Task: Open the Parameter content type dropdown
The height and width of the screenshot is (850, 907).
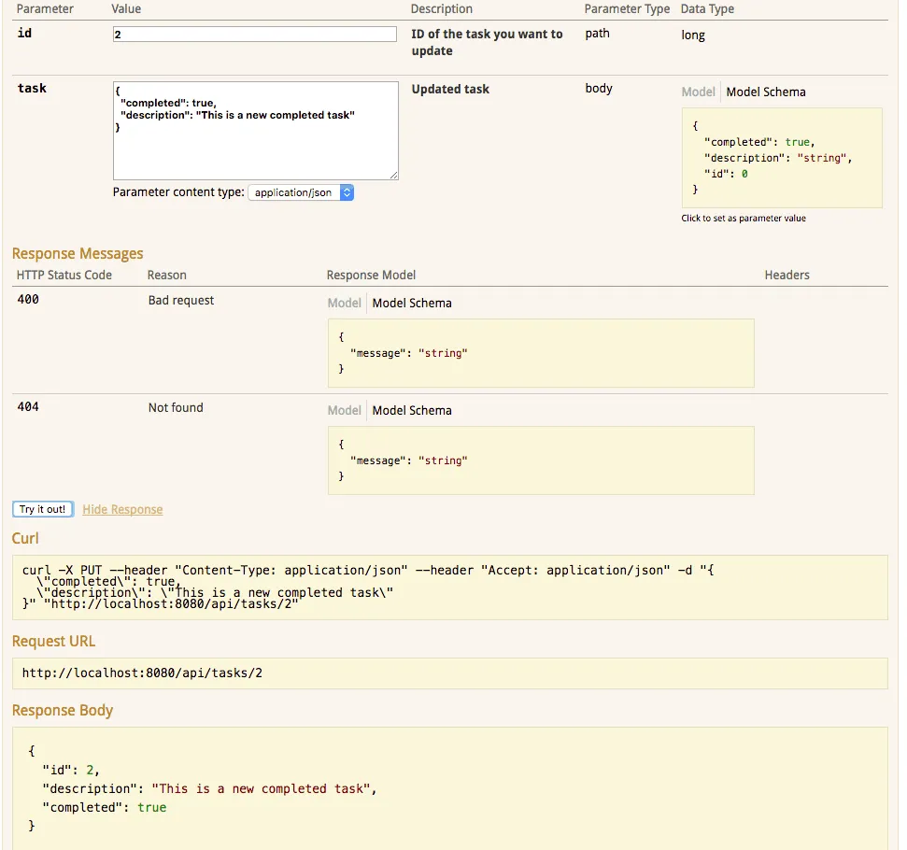Action: 301,192
